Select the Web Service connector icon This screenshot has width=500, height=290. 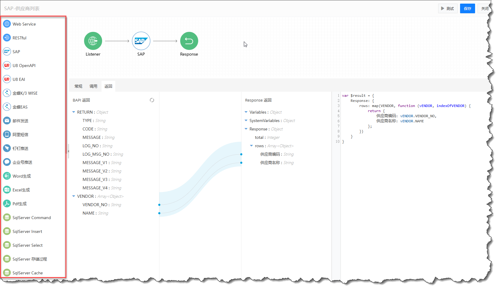coord(7,24)
